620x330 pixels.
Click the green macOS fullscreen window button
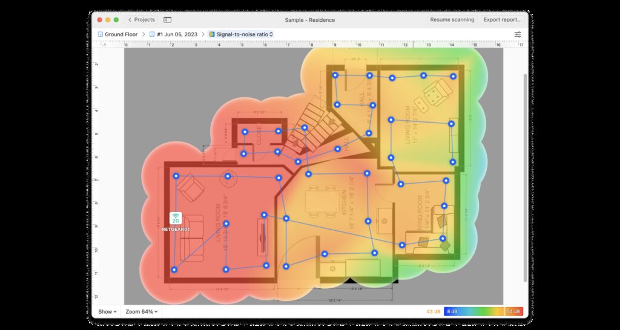(x=117, y=20)
